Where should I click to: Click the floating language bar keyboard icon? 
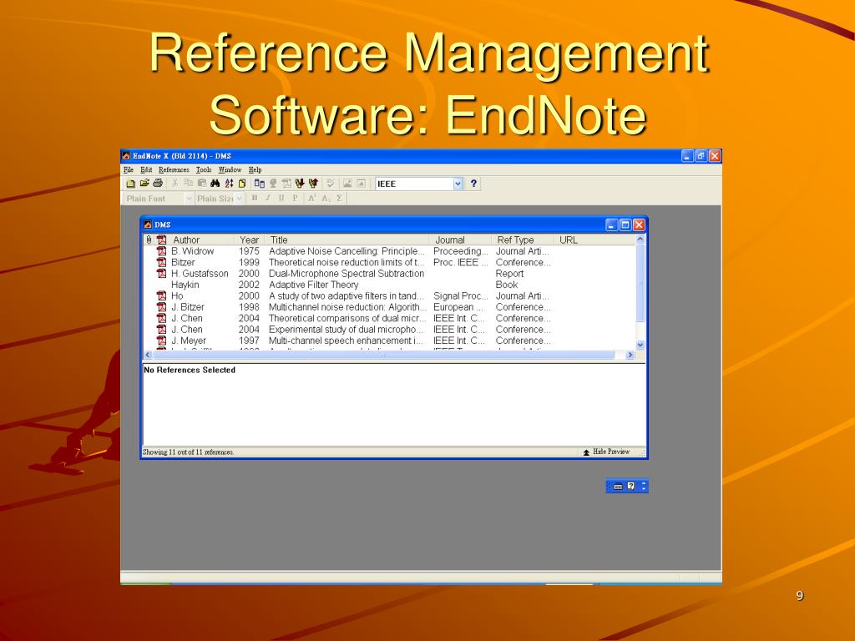pyautogui.click(x=618, y=487)
